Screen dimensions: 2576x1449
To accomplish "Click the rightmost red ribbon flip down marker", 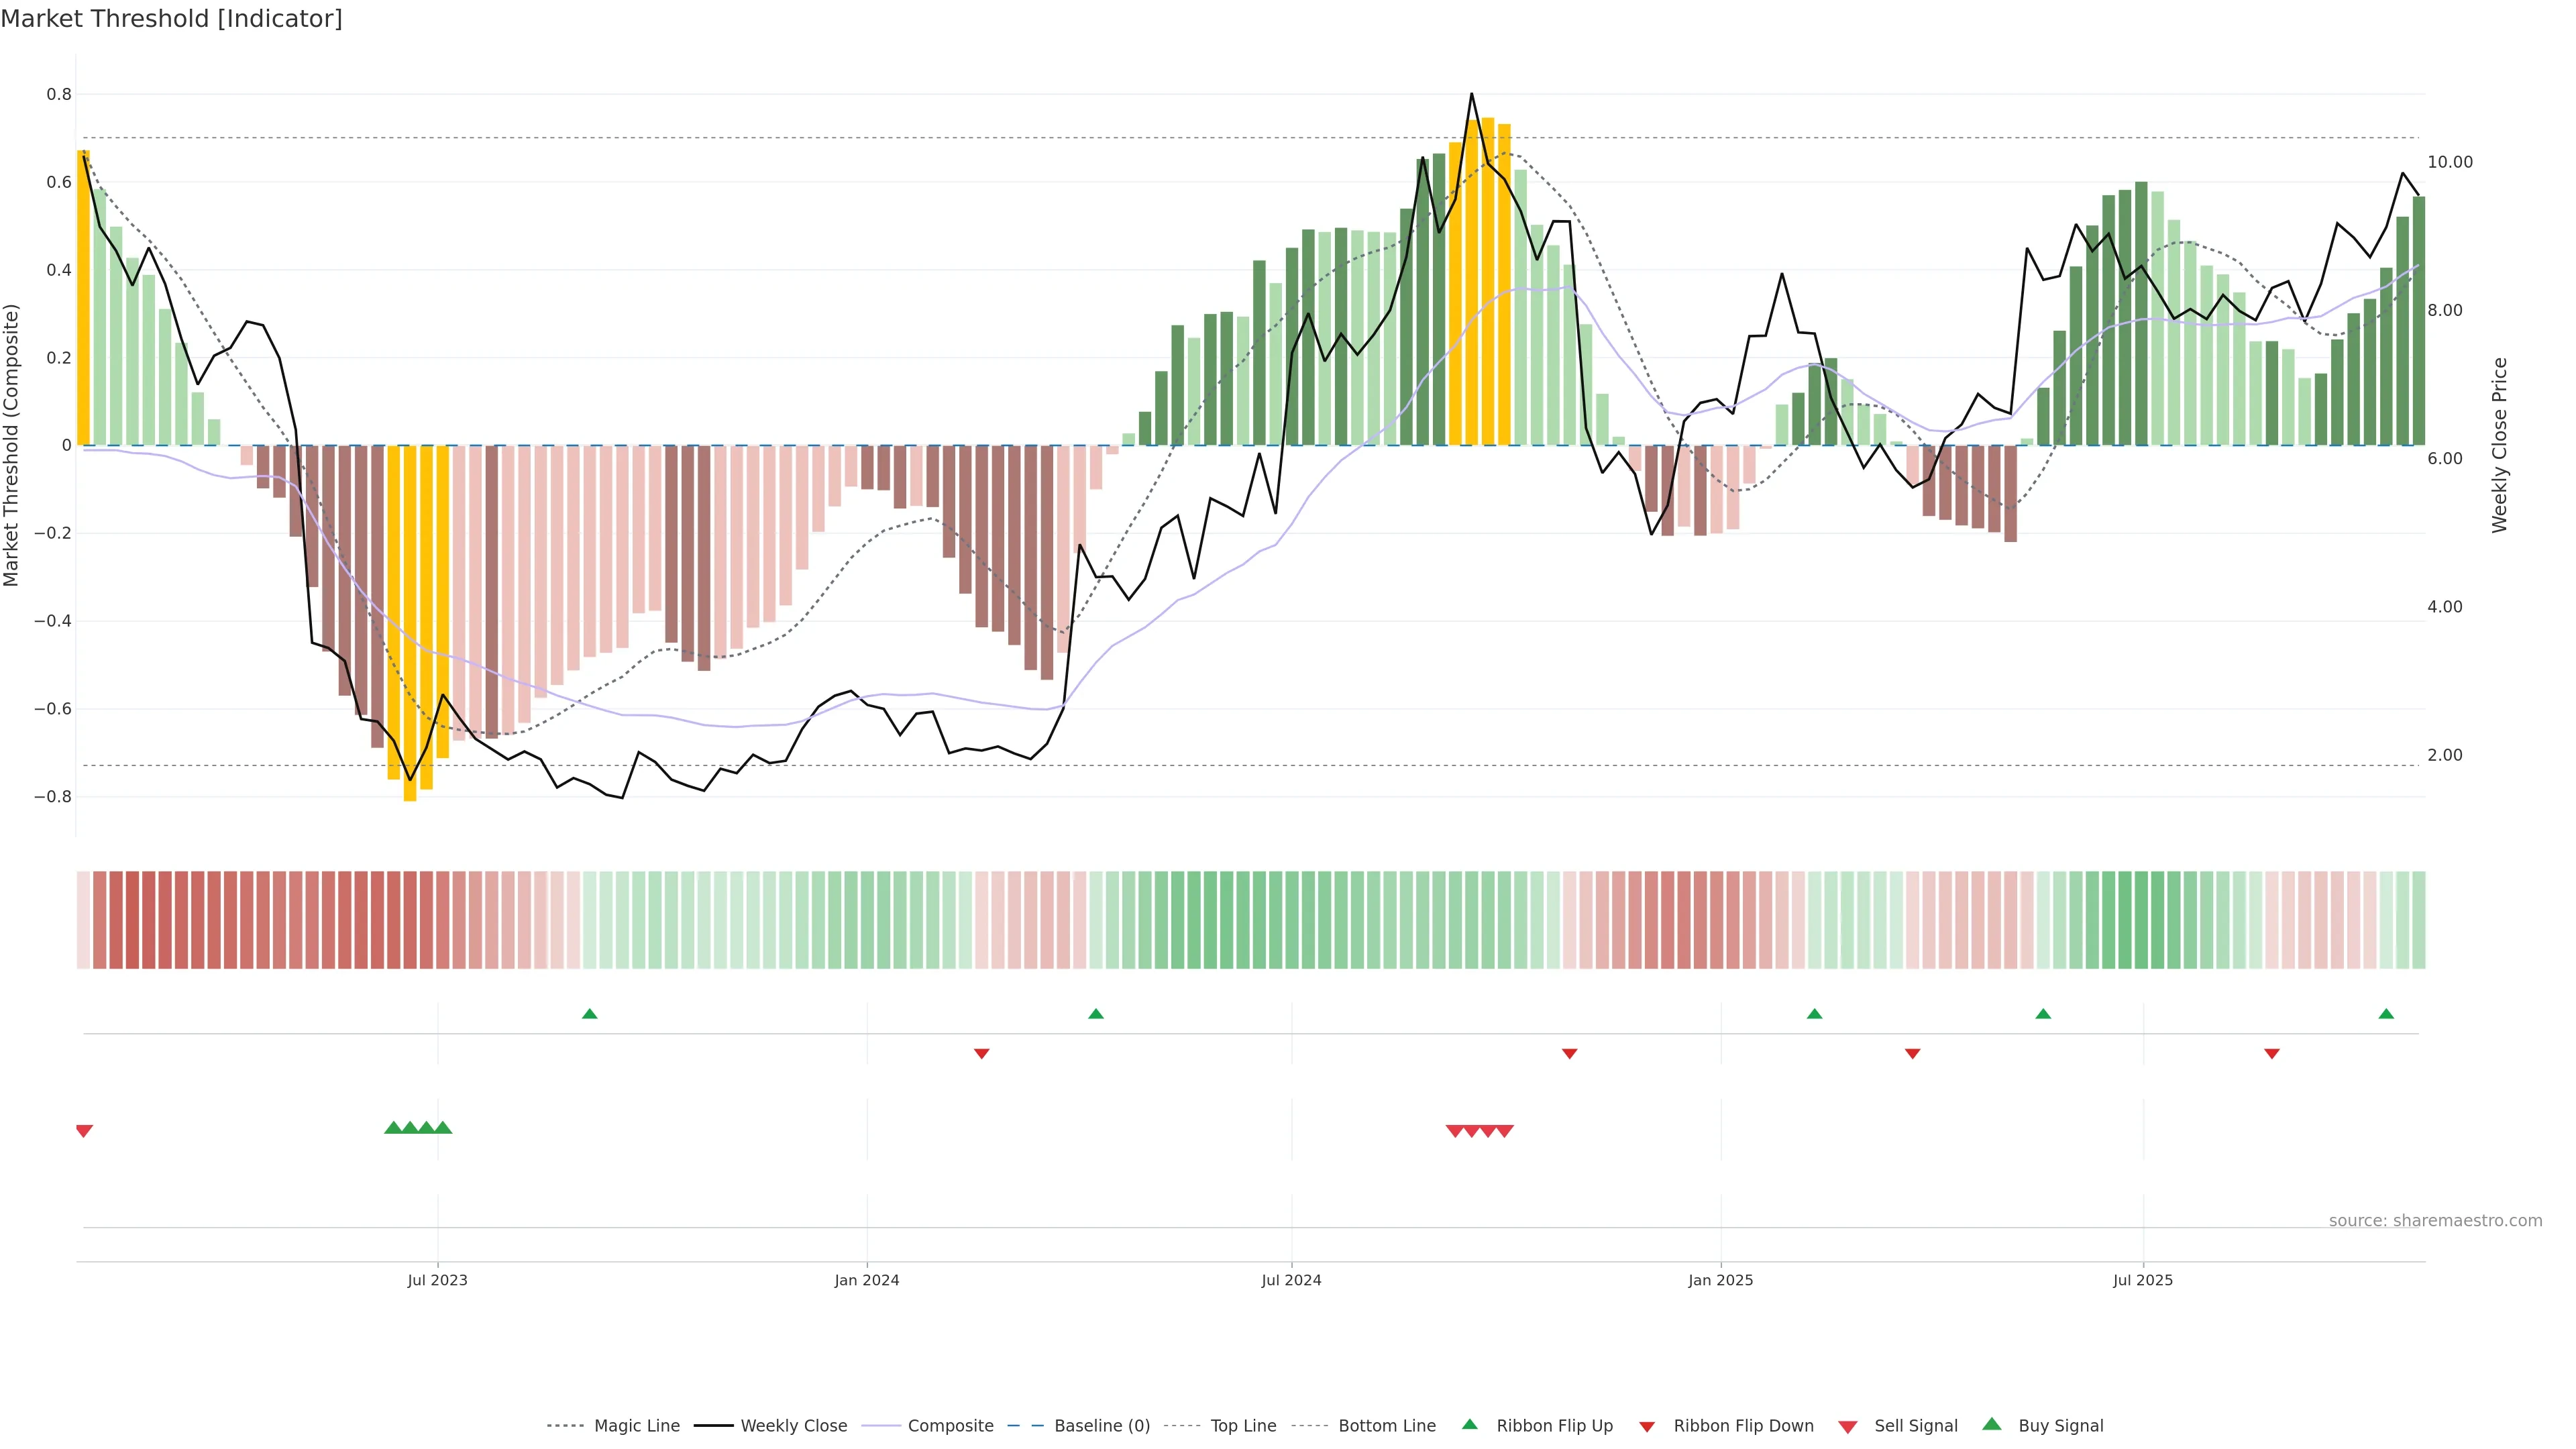I will (2272, 1054).
